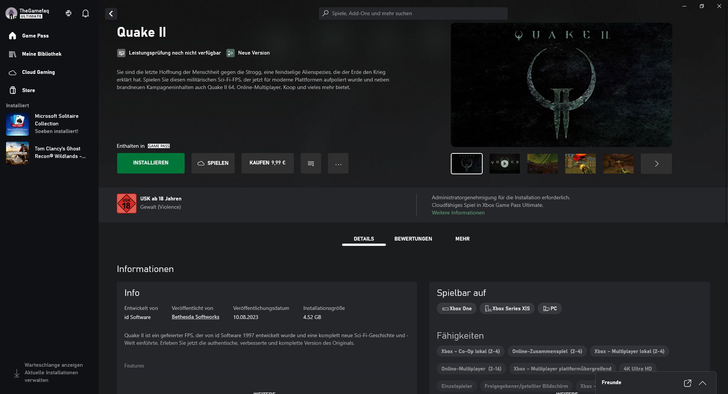Click Xbox – Multiplayer plattformübergreifend tag
Screen dimensions: 728x394
click(x=562, y=369)
